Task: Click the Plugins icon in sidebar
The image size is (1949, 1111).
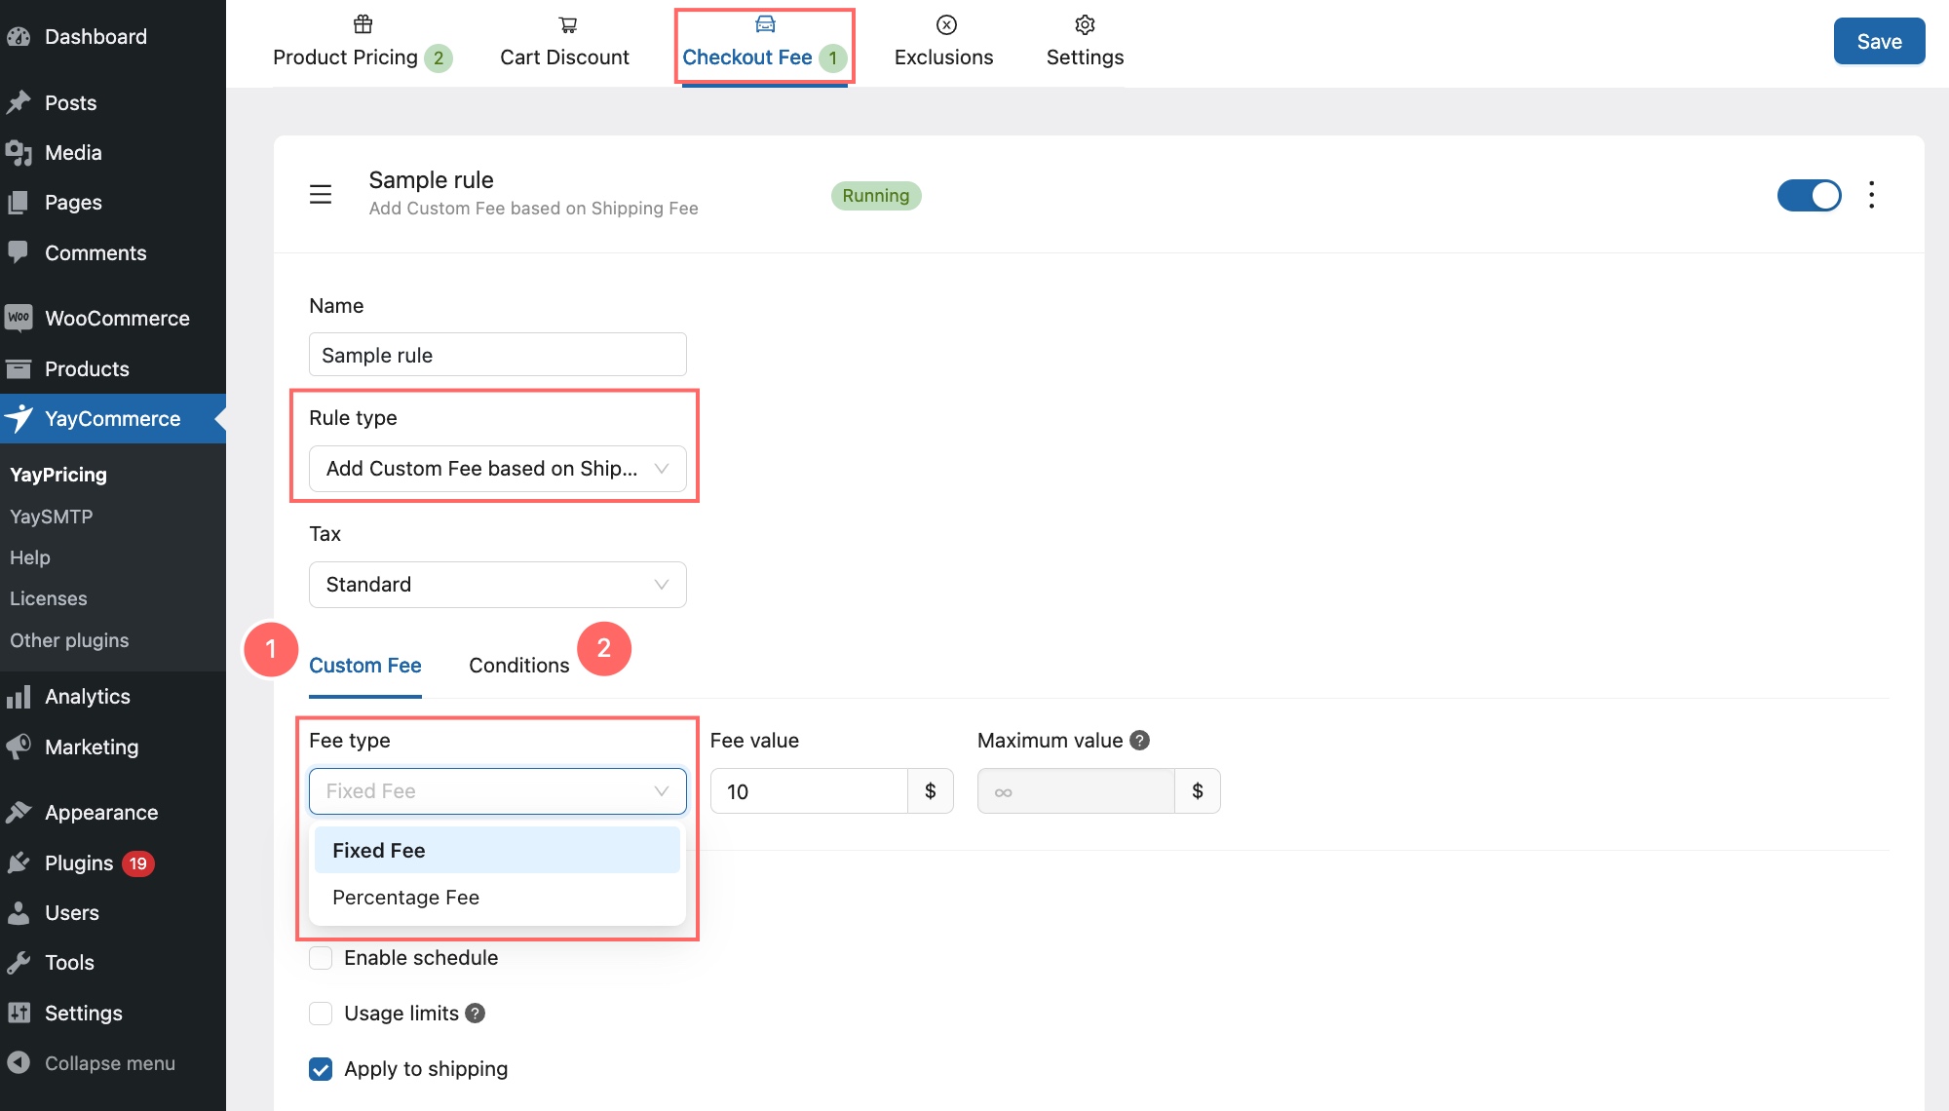Action: (x=19, y=863)
